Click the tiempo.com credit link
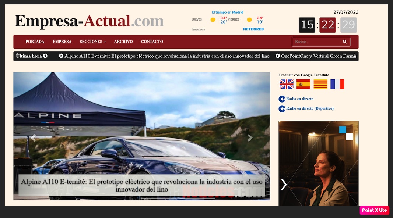 tap(198, 29)
